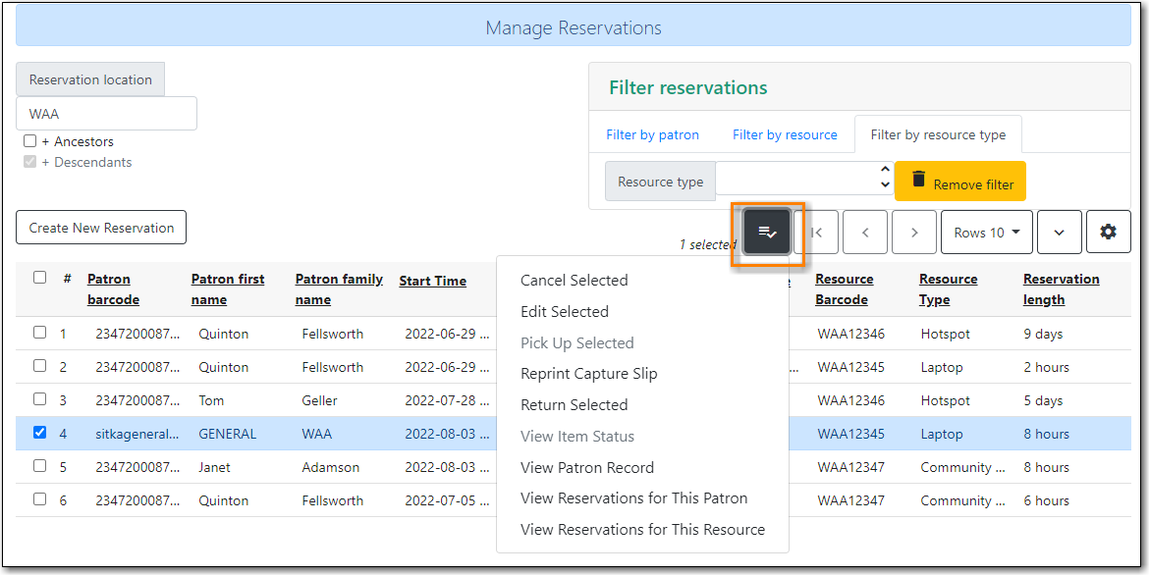Viewport: 1149px width, 575px height.
Task: Open the actions menu for selected reservations
Action: tap(767, 232)
